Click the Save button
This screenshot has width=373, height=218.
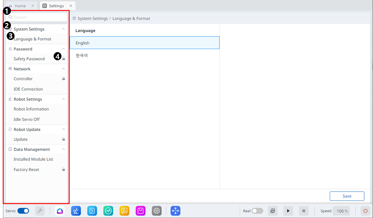tap(347, 196)
